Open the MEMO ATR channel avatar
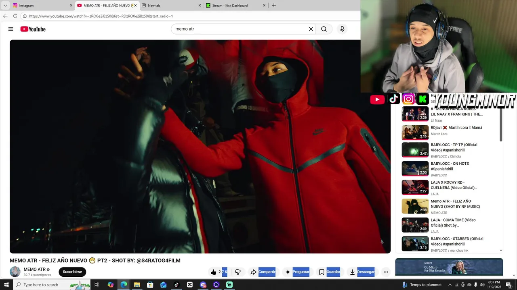 point(15,271)
